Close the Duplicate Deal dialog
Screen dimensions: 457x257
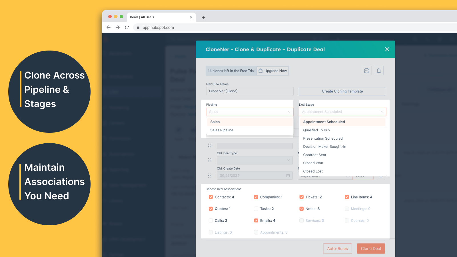pyautogui.click(x=387, y=49)
